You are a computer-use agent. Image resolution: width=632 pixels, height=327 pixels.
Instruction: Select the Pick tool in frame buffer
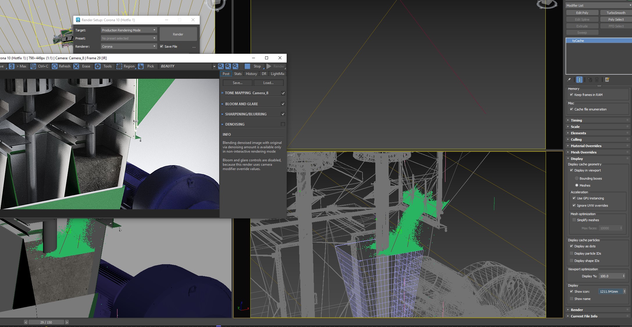click(147, 66)
